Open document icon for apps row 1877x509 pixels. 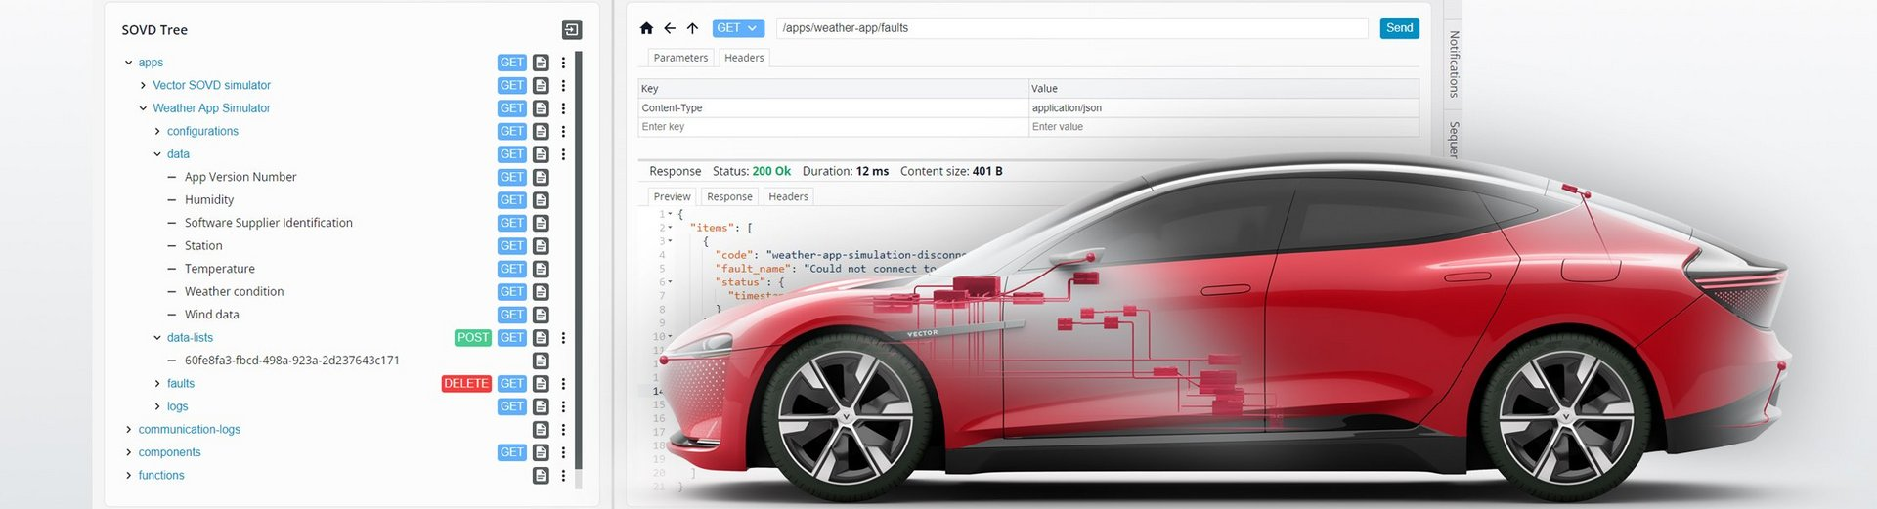[x=541, y=63]
